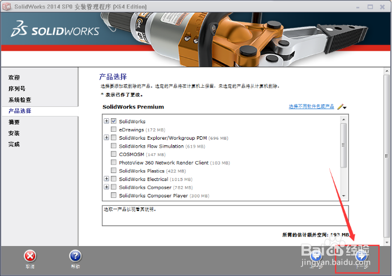Click the main page scrollbar up arrow
Image resolution: width=392 pixels, height=276 pixels.
click(386, 71)
